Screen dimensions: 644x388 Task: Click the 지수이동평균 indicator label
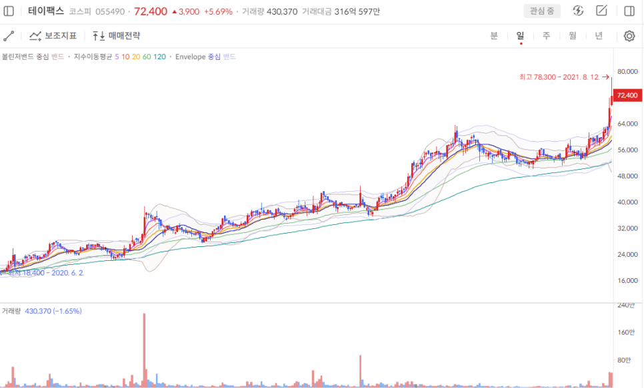click(x=93, y=57)
